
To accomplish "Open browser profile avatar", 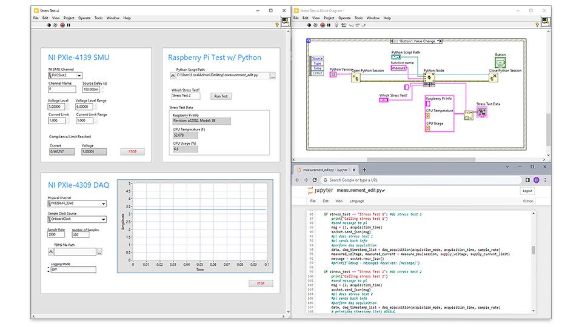I will (537, 180).
